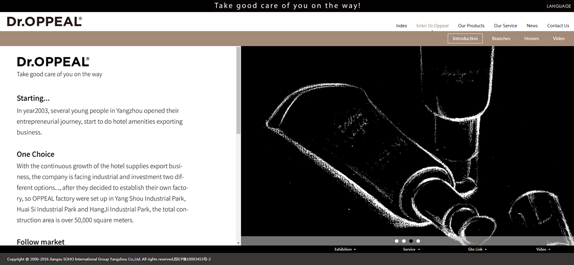The width and height of the screenshot is (574, 265).
Task: Click the 'Follow market' heading
Action: (41, 242)
